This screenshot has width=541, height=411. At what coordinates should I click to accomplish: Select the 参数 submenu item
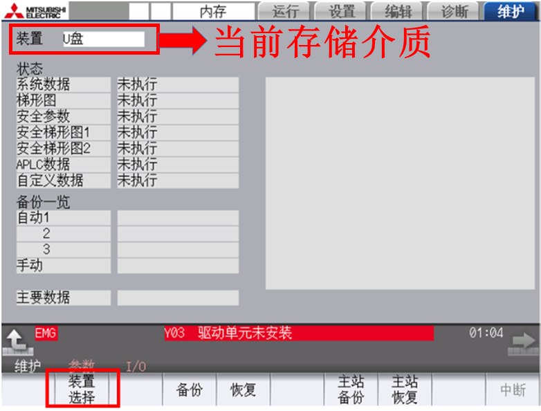81,366
